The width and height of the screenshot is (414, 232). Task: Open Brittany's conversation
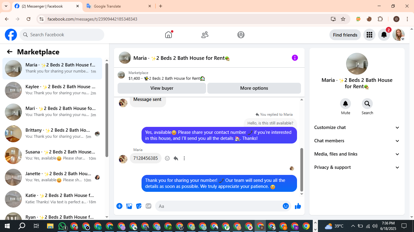(x=52, y=133)
